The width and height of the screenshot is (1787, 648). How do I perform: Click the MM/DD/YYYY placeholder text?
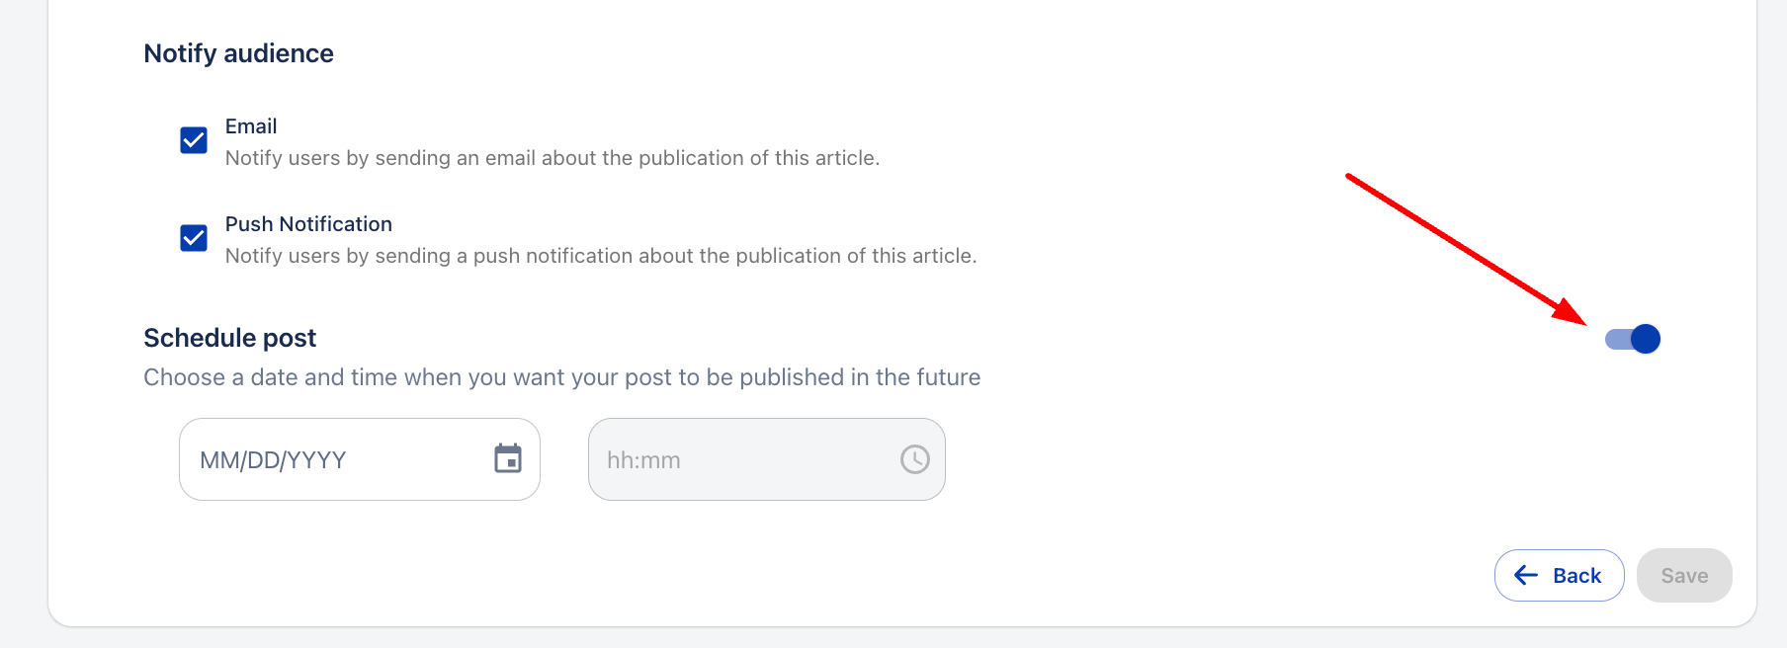tap(273, 460)
